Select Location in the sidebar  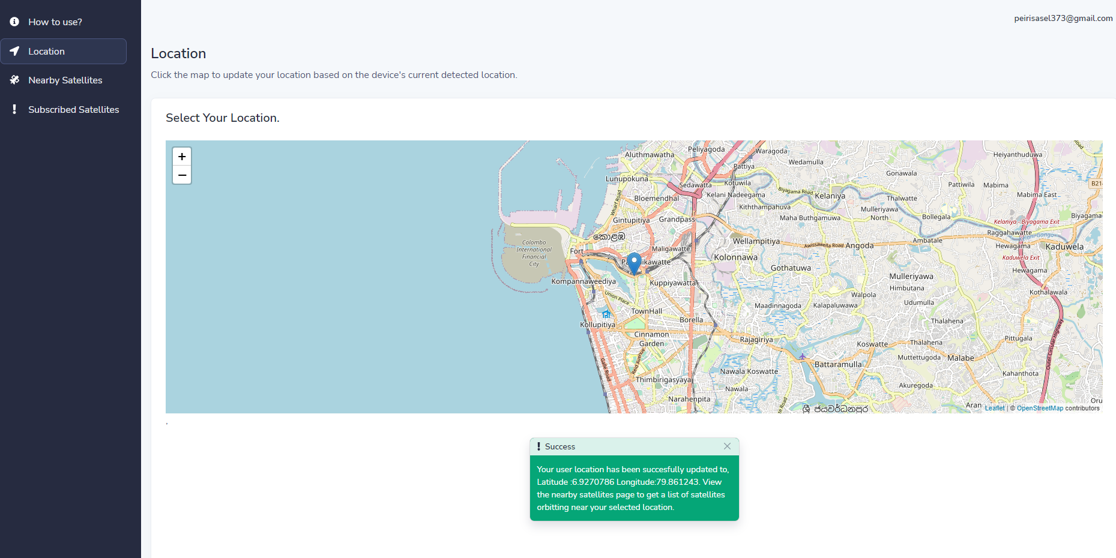click(63, 51)
